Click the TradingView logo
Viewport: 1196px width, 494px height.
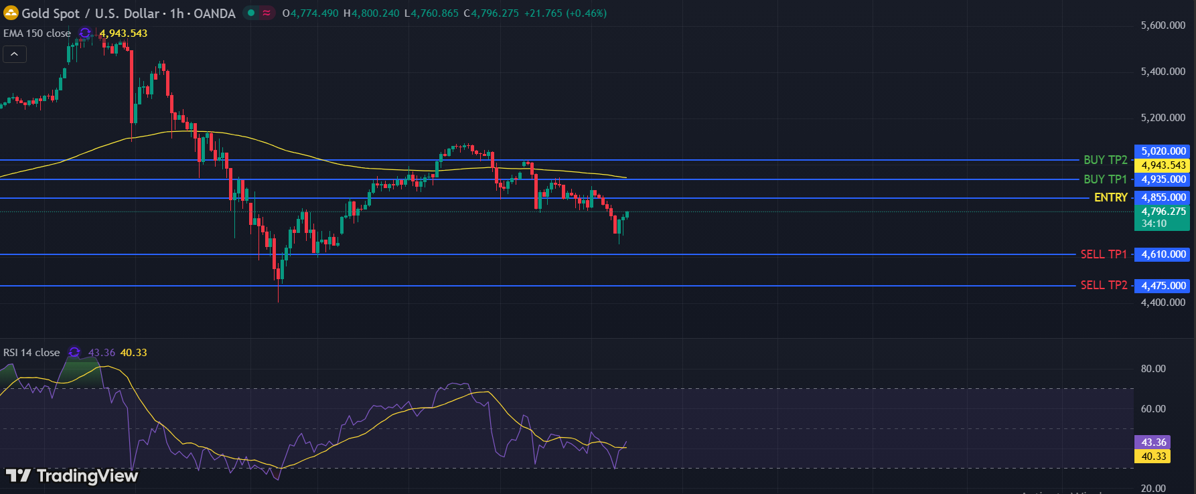(x=72, y=476)
